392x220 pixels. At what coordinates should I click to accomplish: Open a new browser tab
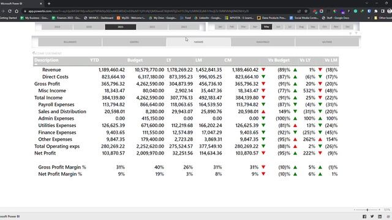49,4
